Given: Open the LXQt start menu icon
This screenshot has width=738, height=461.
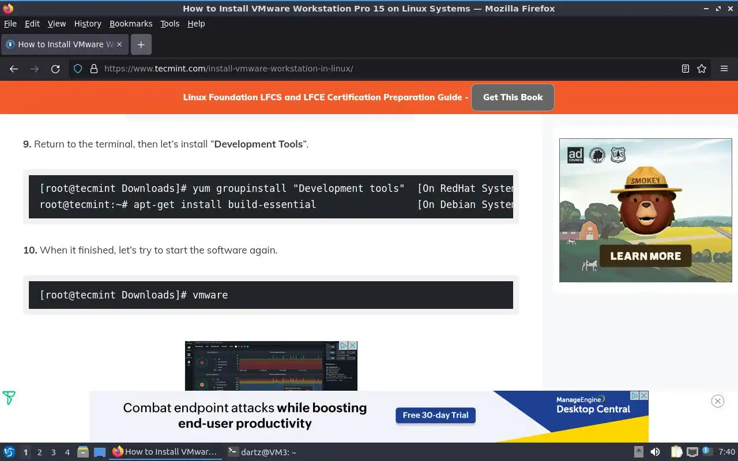Looking at the screenshot, I should tap(9, 452).
